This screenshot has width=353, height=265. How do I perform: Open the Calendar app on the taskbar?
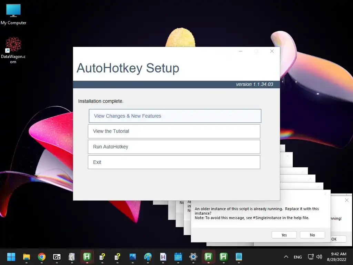178,257
